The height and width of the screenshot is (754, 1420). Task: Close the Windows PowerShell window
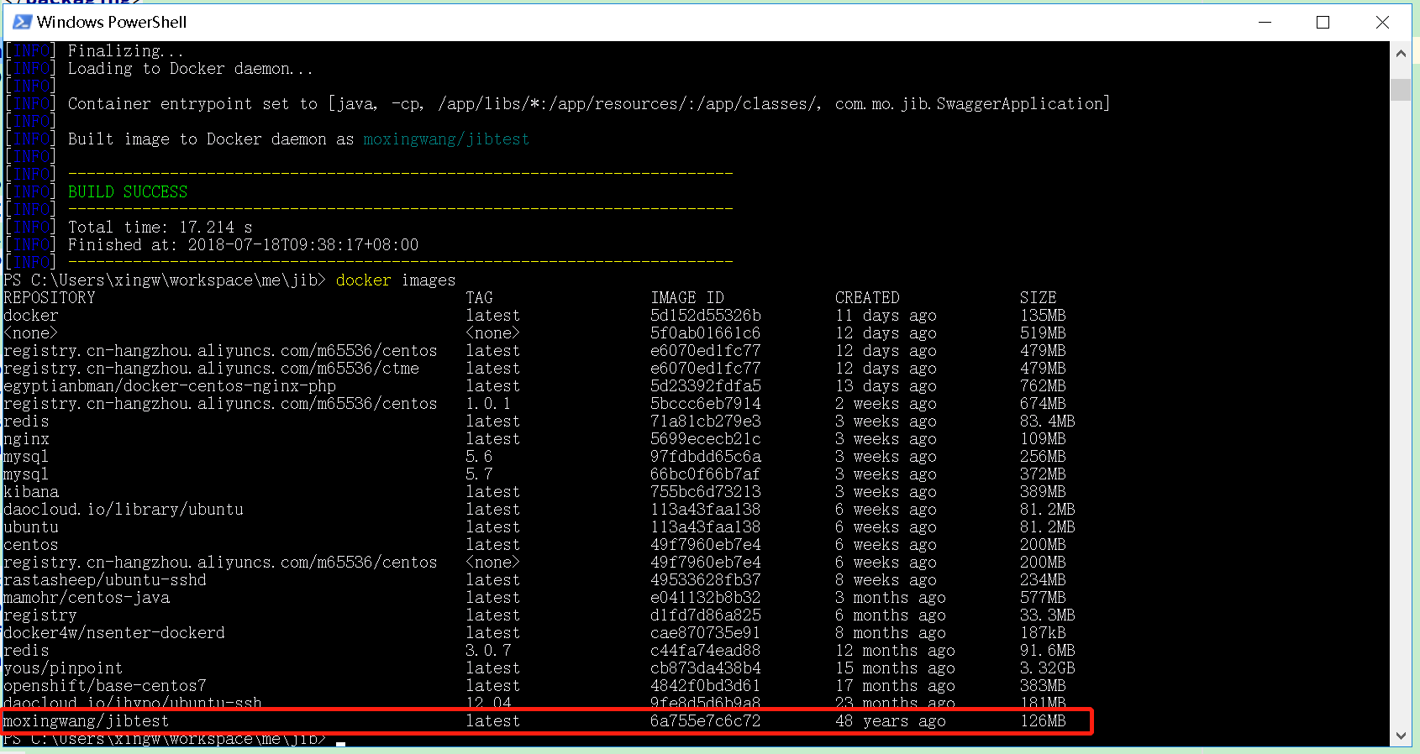1382,23
